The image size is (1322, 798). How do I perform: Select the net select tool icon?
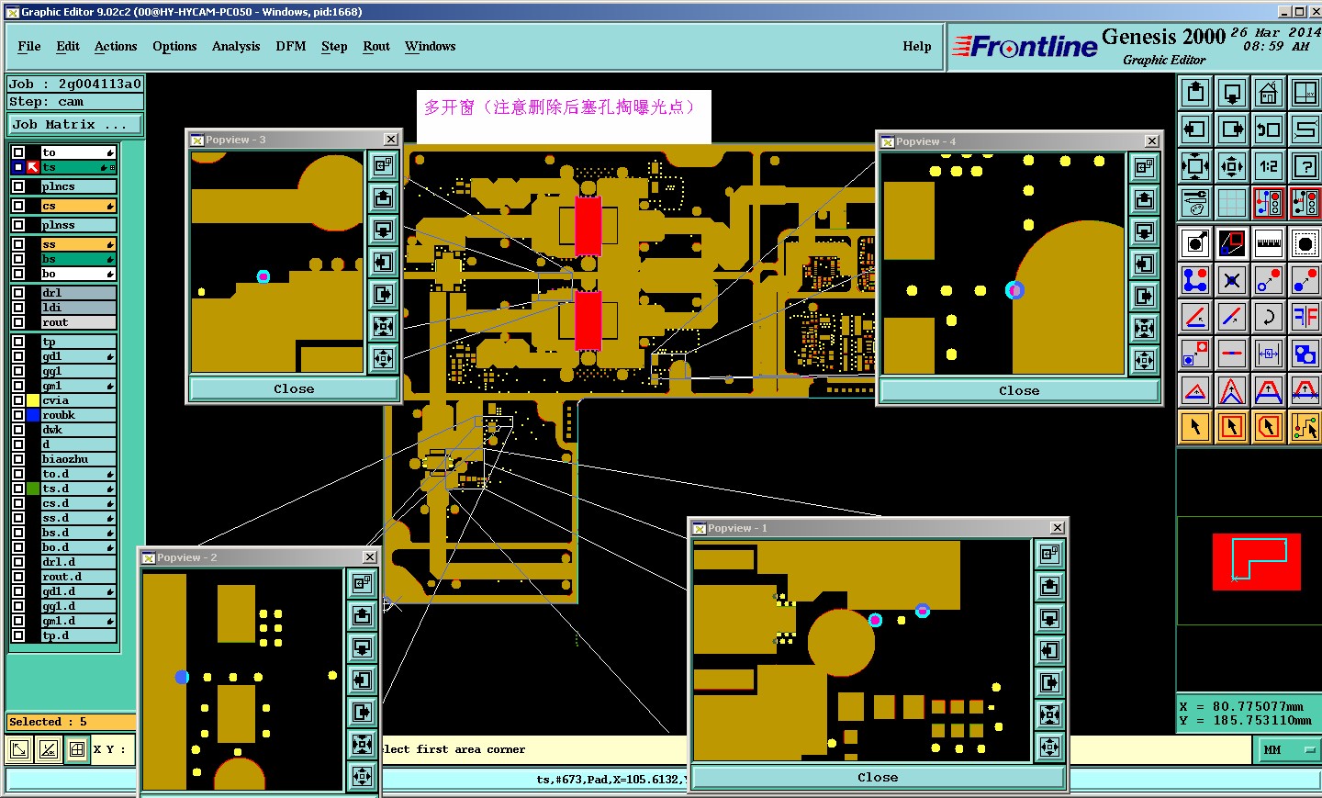click(1305, 426)
